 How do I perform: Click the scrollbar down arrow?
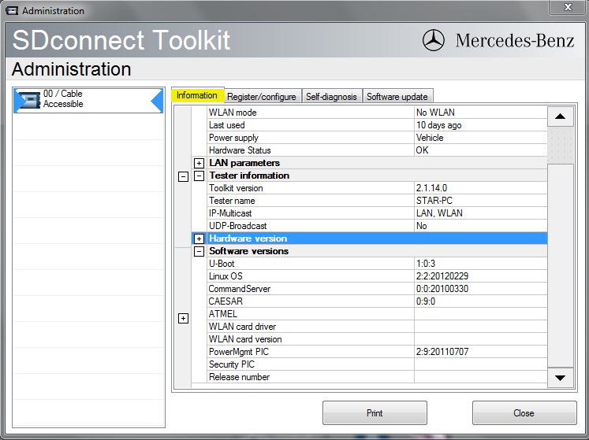[560, 378]
